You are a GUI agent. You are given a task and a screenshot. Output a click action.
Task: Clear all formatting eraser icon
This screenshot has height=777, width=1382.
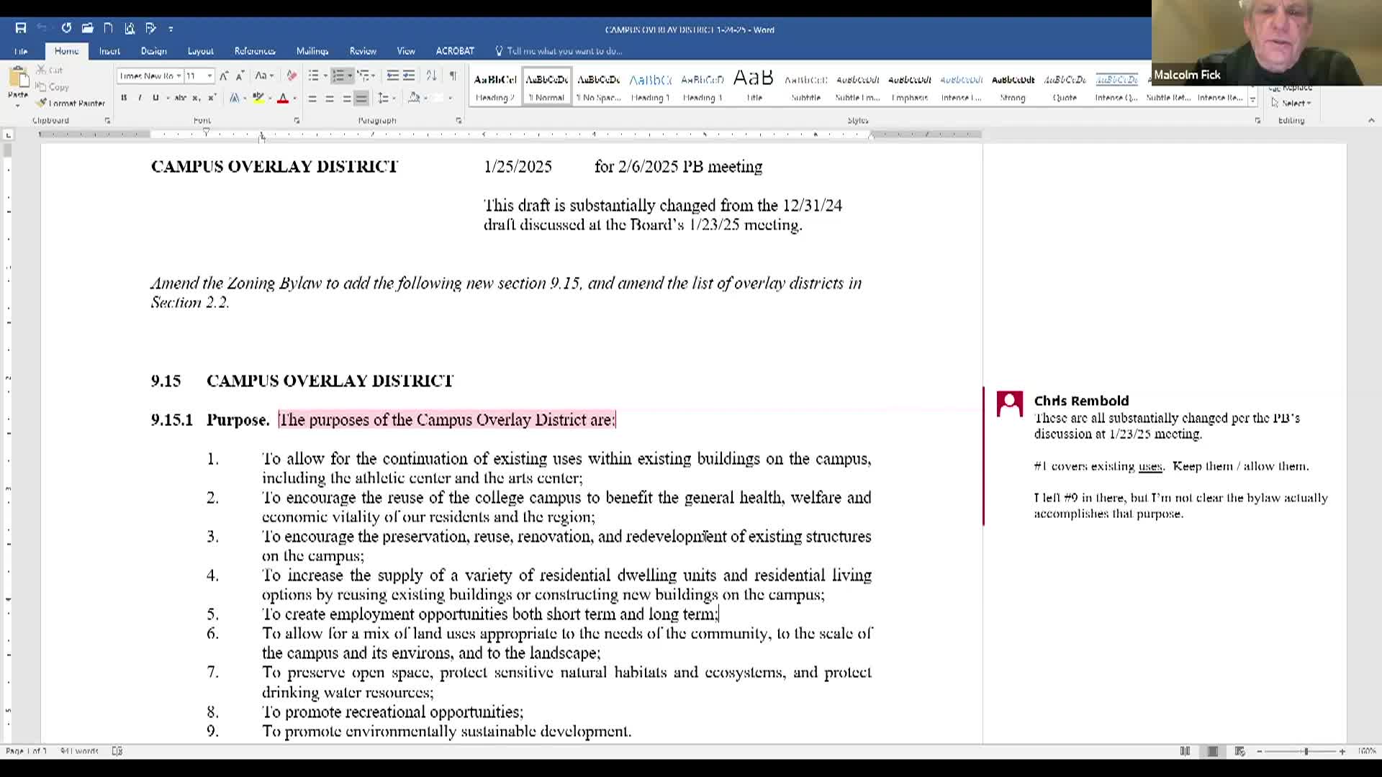coord(292,76)
